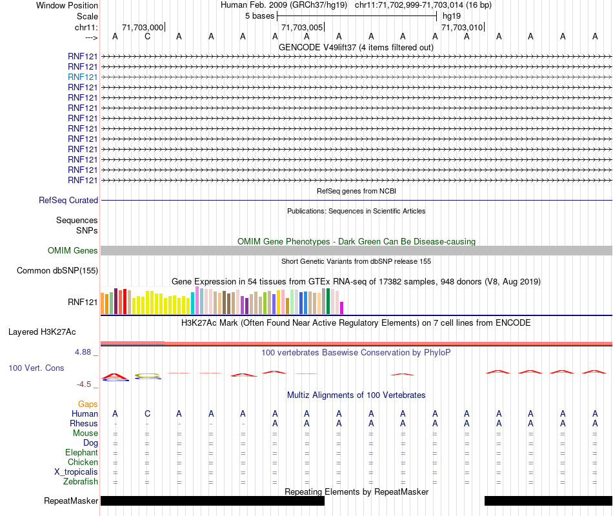
Task: Click the H3K27Ac Mark track title
Action: 356,323
